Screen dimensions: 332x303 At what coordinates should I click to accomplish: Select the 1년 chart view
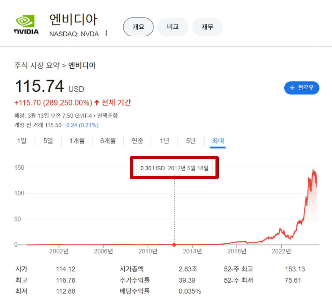coord(164,141)
